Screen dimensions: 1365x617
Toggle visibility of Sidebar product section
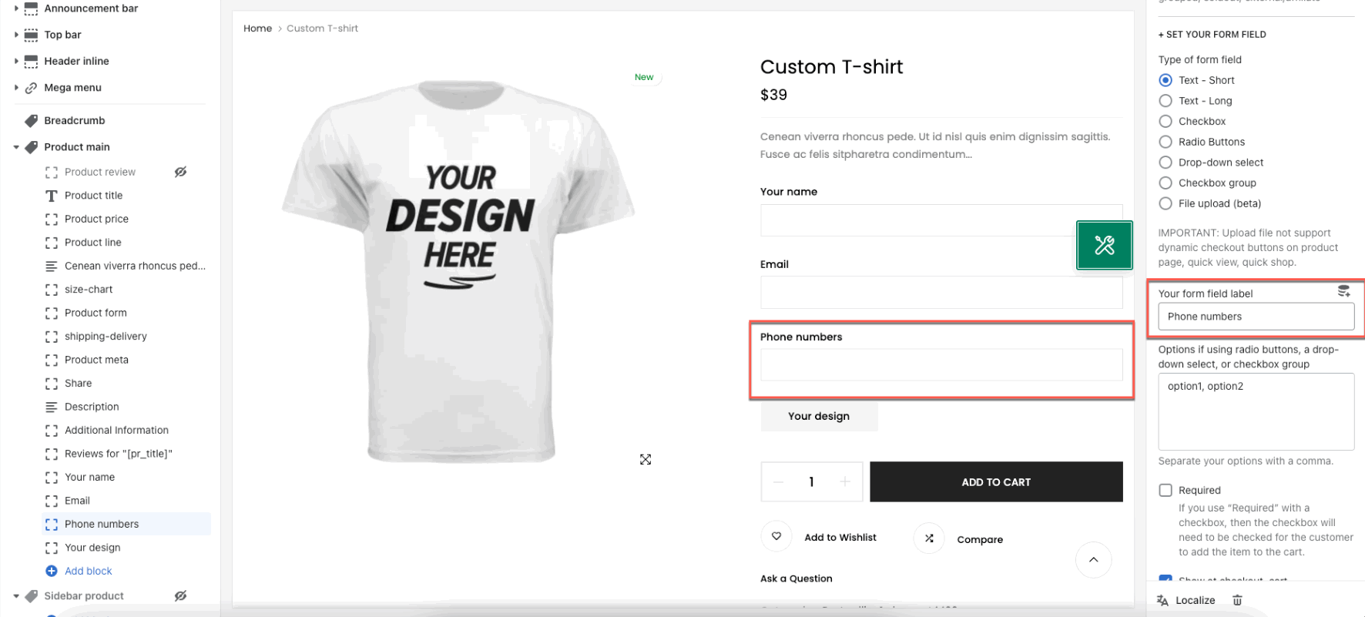pos(180,595)
